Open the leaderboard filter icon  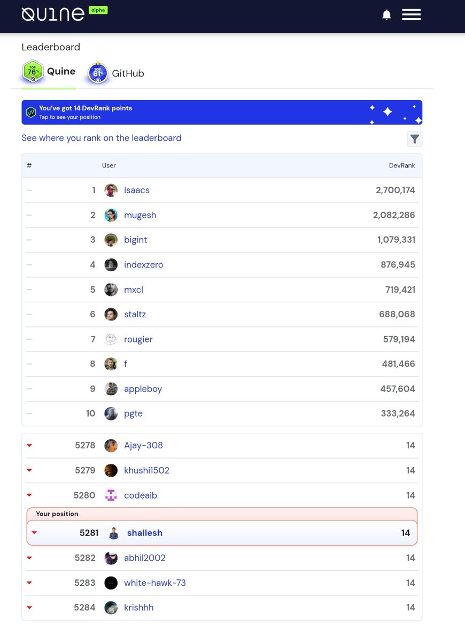415,139
